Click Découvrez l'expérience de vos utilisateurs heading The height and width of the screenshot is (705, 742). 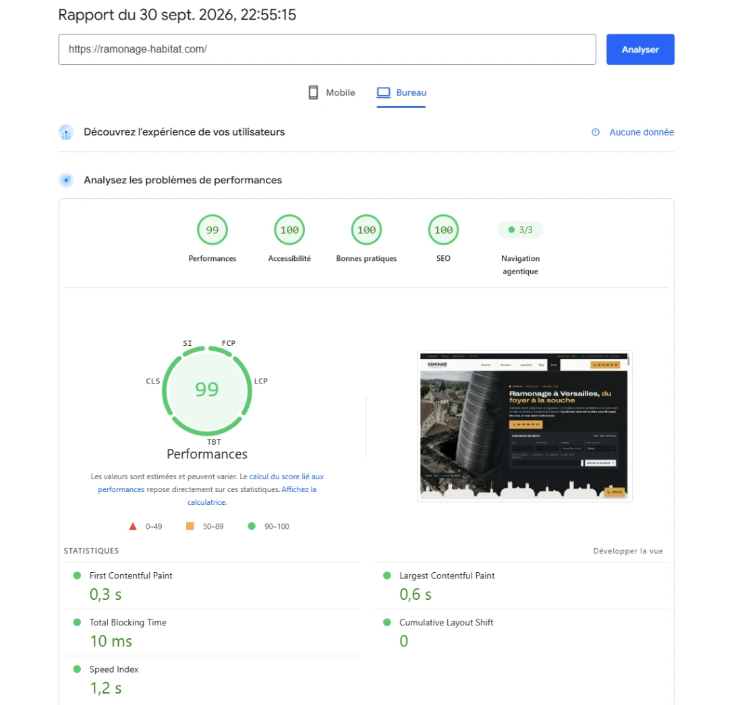pos(184,132)
